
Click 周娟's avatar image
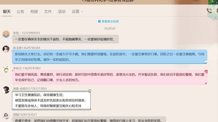(x=6, y=116)
